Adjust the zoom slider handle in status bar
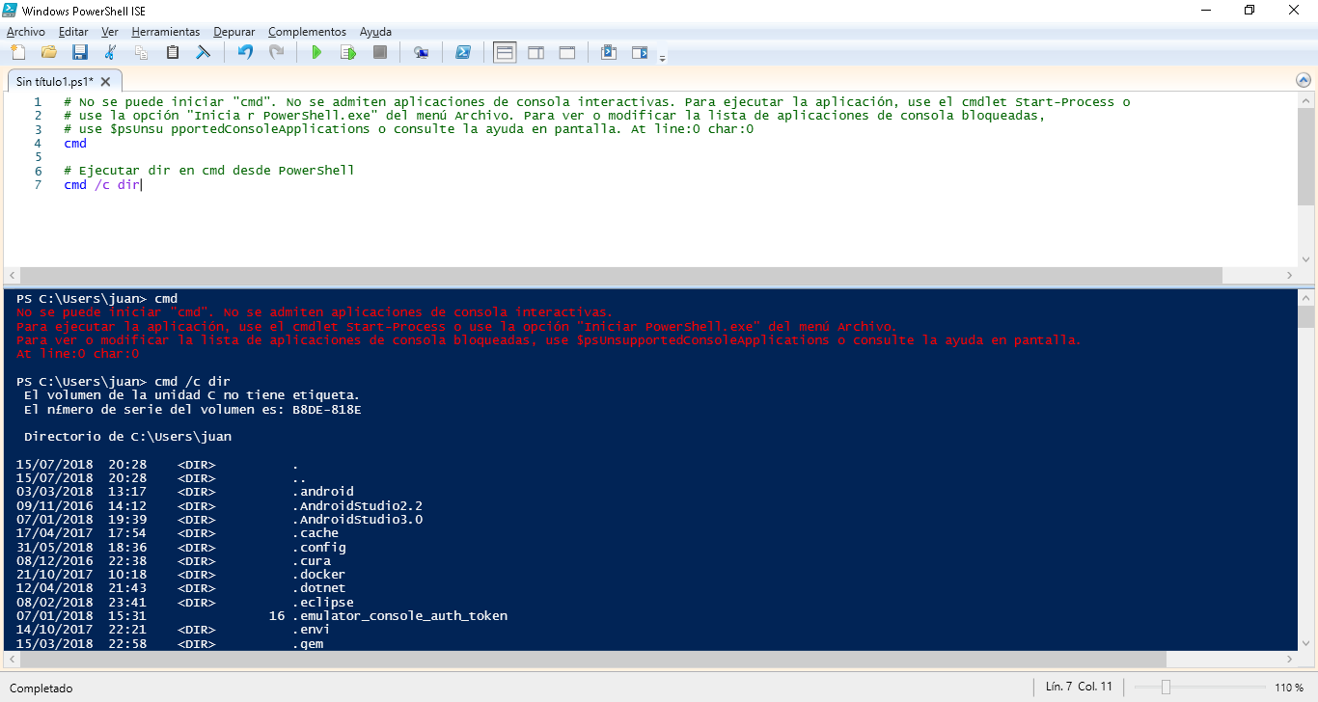 tap(1167, 688)
